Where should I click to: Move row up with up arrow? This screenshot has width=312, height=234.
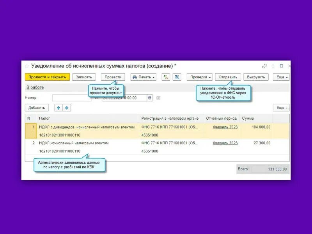[x=58, y=108]
